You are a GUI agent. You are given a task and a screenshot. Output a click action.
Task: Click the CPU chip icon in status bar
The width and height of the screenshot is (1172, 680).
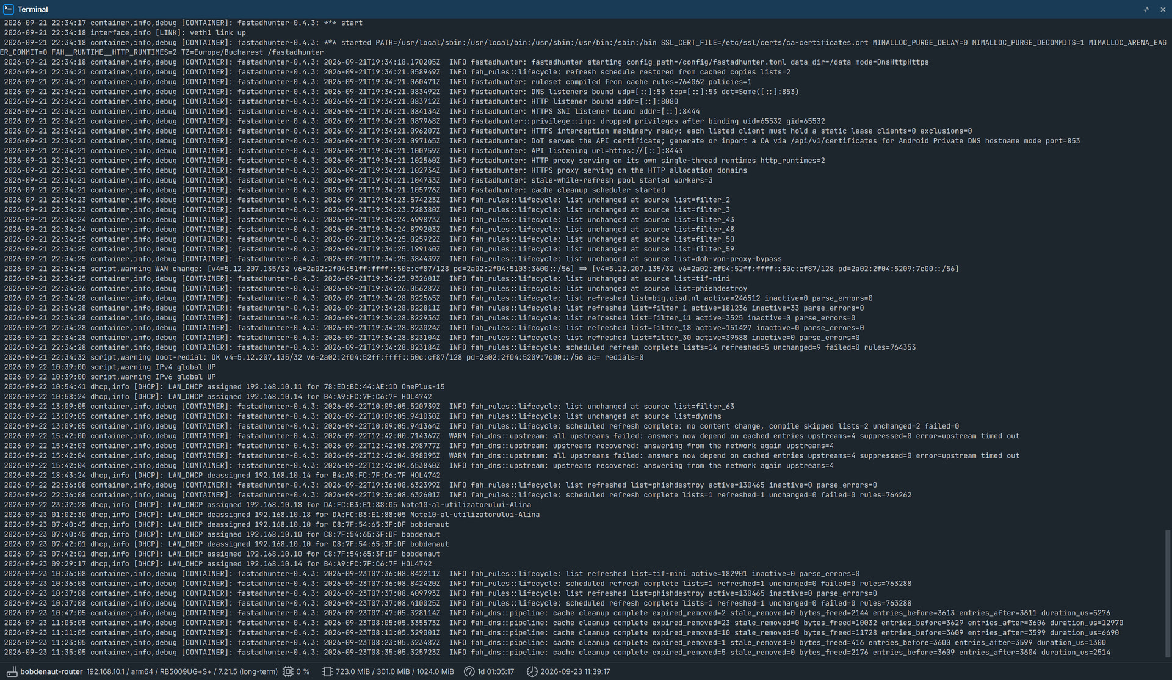(x=288, y=671)
